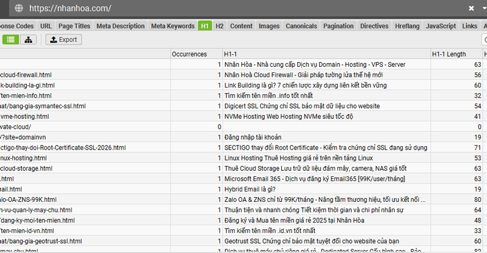Open the Canonicals tab
Viewport: 487px width, 253px height.
pyautogui.click(x=301, y=26)
